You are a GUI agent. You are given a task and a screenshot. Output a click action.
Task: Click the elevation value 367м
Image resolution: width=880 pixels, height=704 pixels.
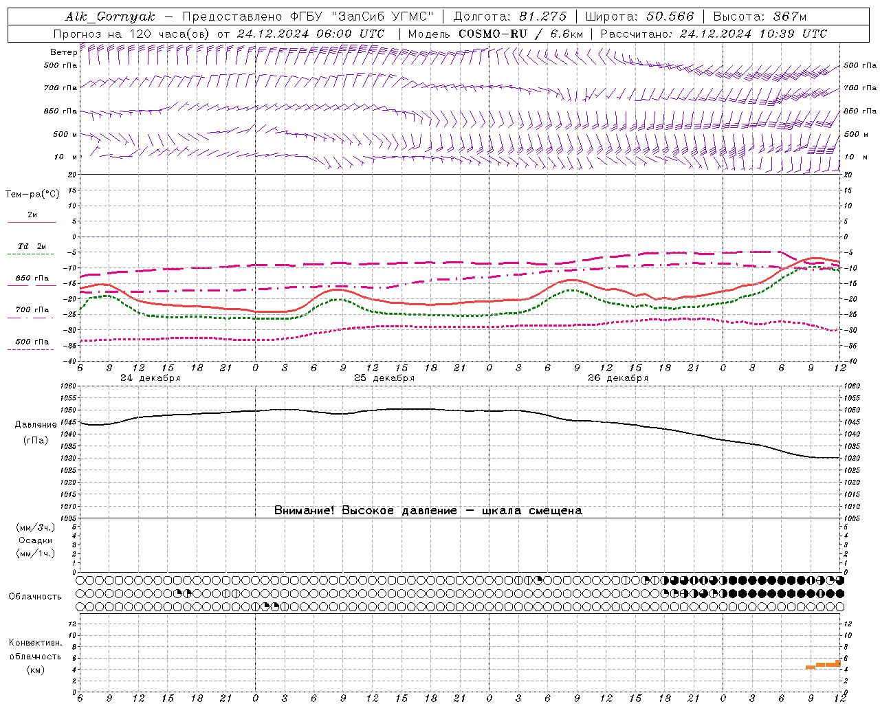pyautogui.click(x=790, y=16)
